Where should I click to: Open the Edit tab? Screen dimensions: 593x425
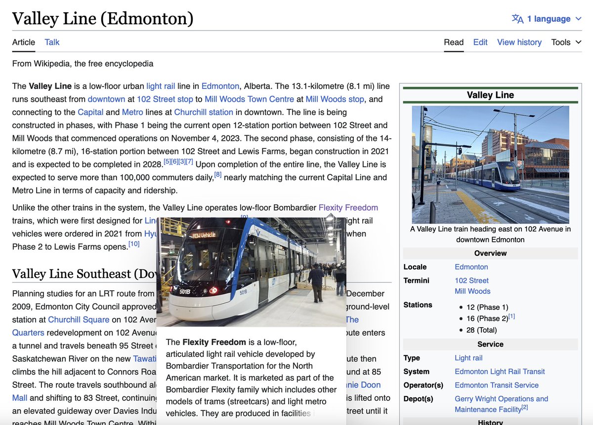[480, 42]
